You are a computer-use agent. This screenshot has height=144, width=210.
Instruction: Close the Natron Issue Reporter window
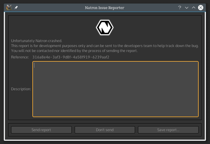200,8
